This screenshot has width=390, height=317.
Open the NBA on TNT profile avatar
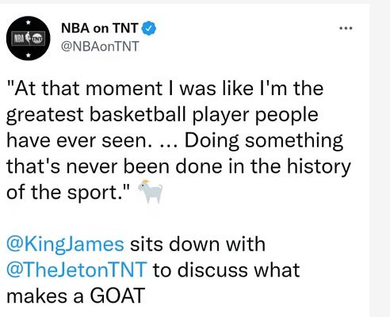pyautogui.click(x=28, y=38)
